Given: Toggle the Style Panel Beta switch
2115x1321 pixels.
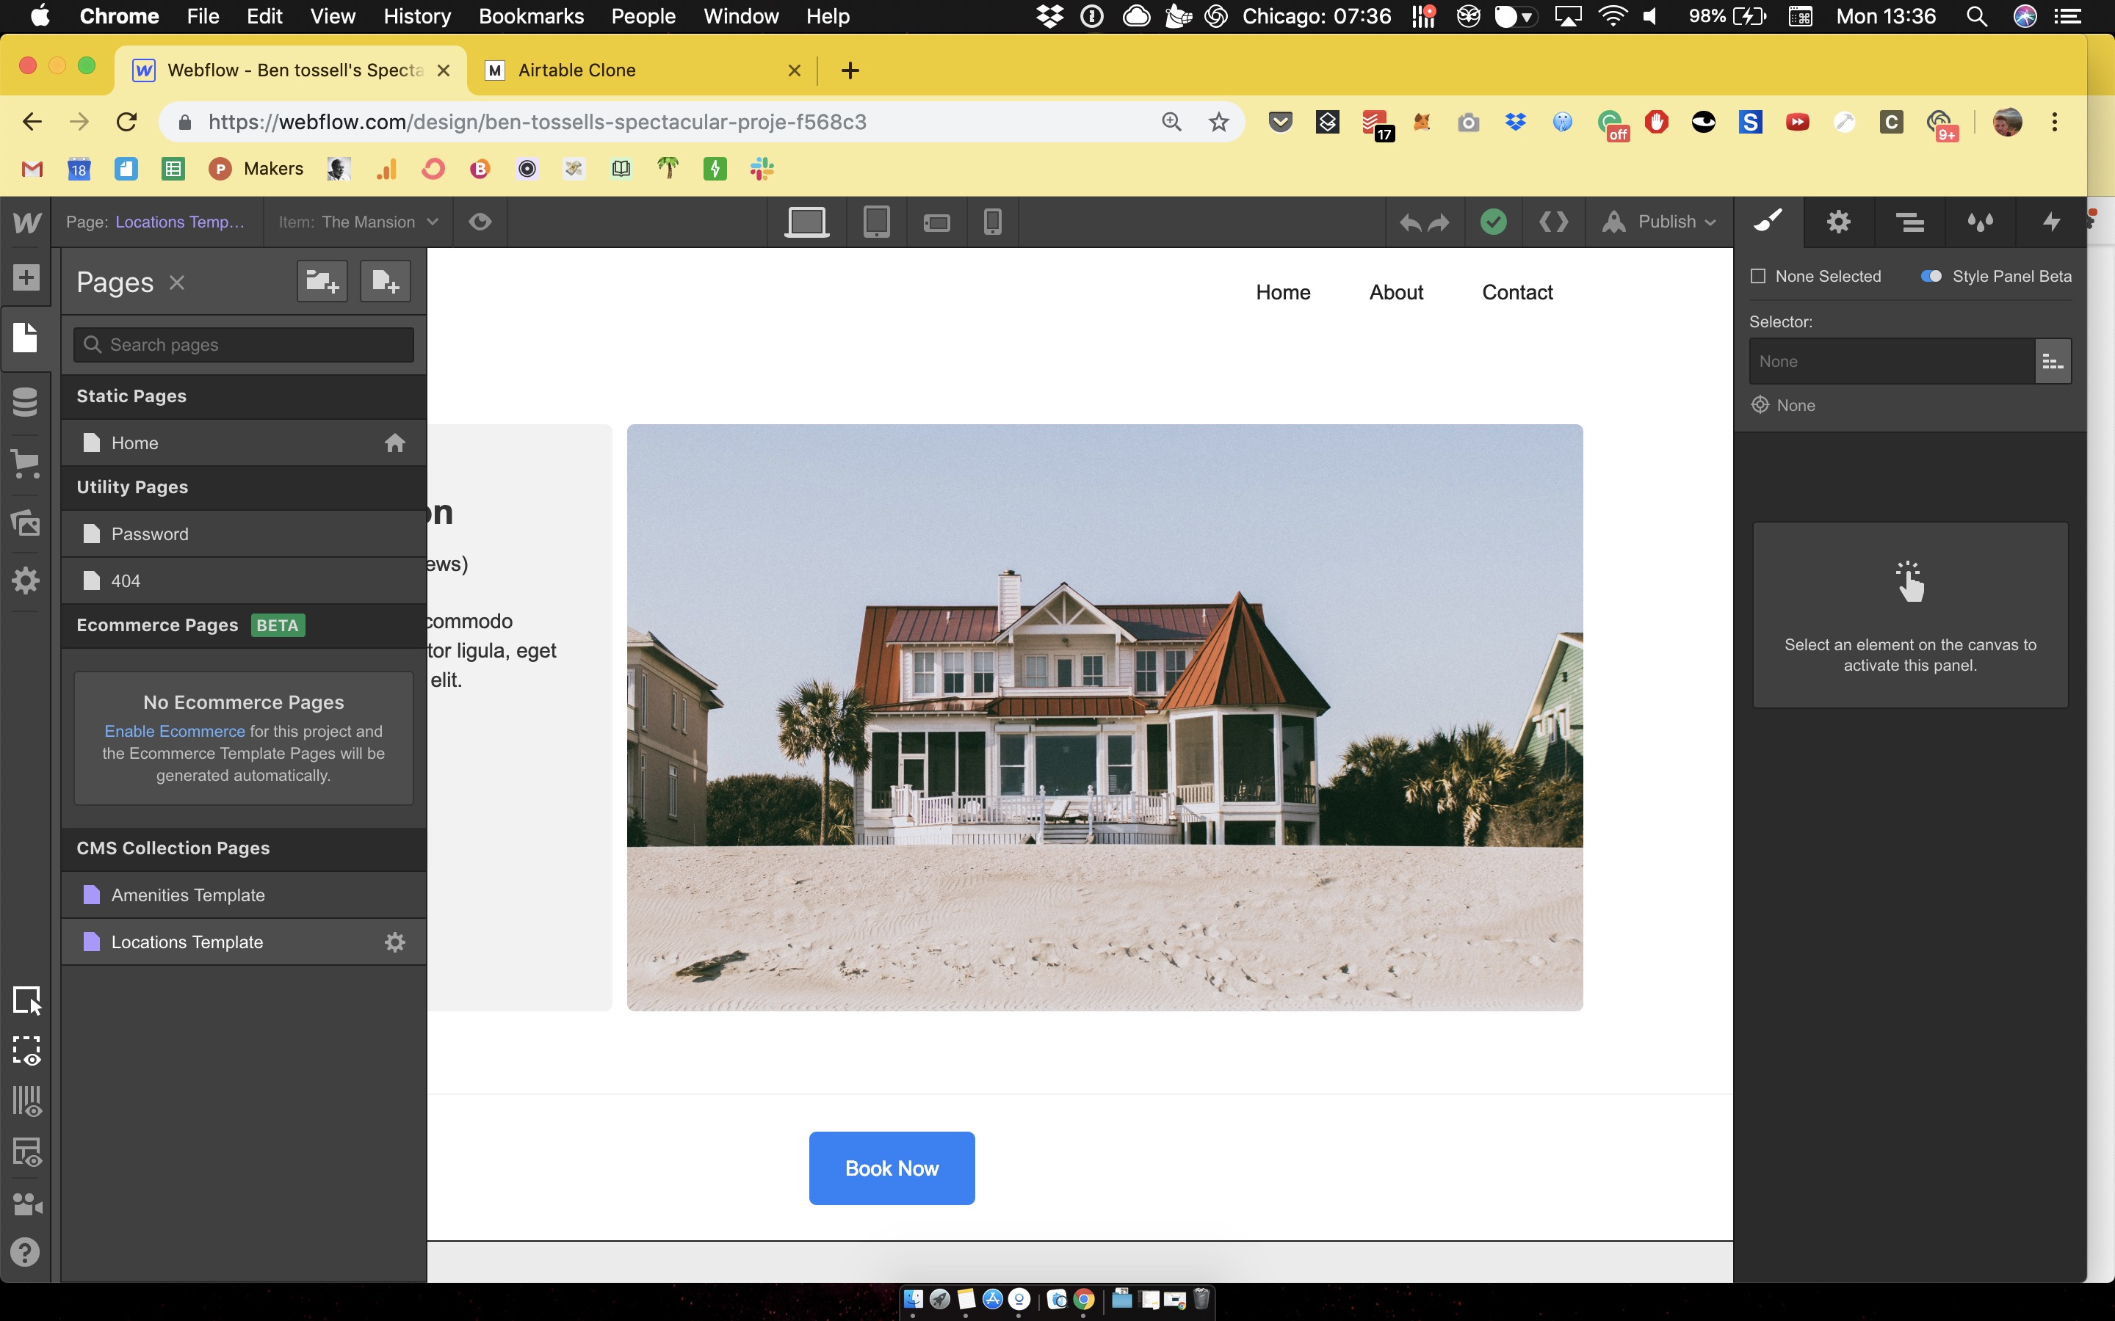Looking at the screenshot, I should (x=1931, y=276).
